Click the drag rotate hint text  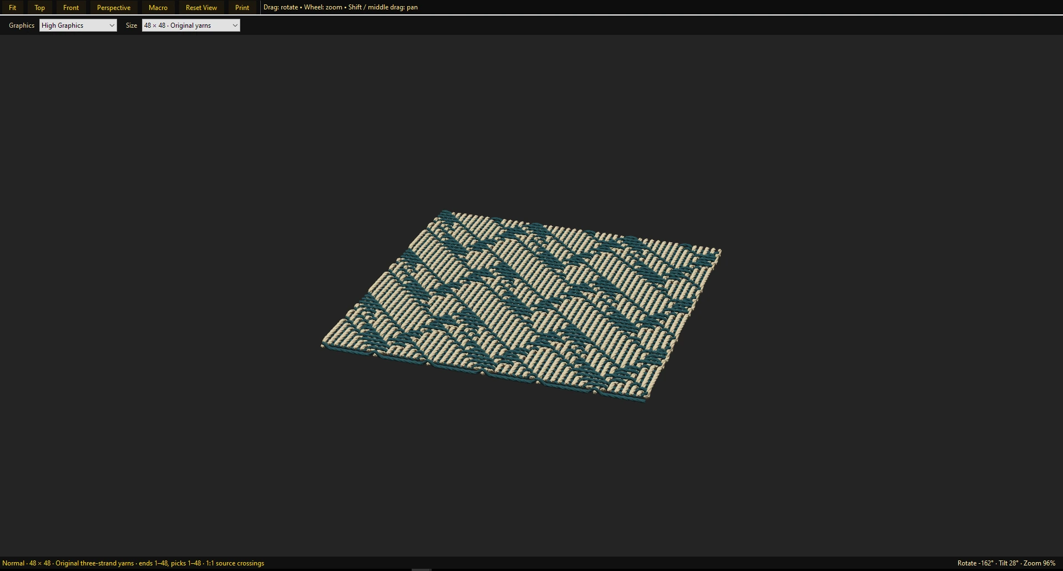click(341, 7)
